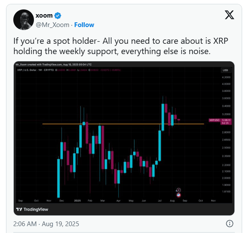Image resolution: width=246 pixels, height=233 pixels.
Task: Follow the @Mr_Xoom account
Action: (x=84, y=25)
